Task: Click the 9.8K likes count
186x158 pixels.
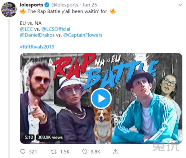Action: [95, 152]
